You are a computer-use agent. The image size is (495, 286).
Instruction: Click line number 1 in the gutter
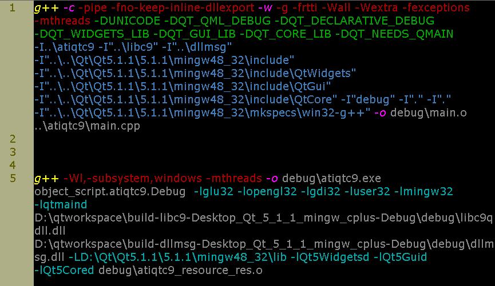(13, 8)
